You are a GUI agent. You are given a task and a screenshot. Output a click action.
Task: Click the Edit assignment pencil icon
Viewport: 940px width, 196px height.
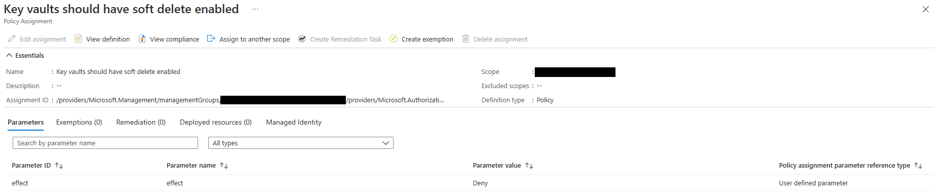tap(12, 39)
